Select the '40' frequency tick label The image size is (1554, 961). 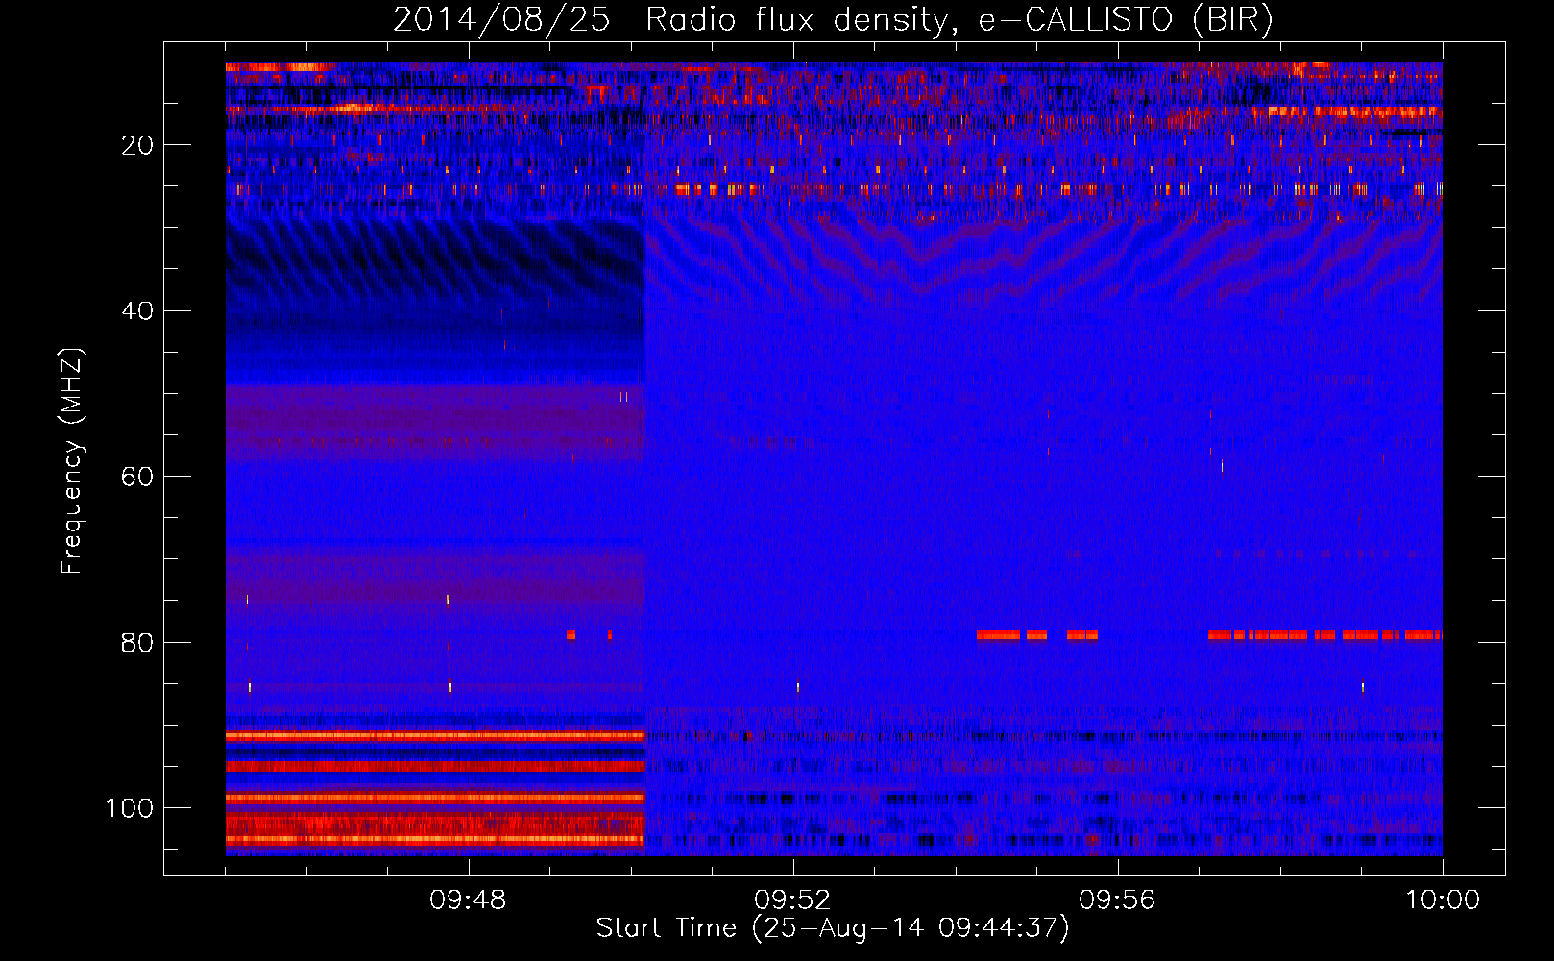137,311
